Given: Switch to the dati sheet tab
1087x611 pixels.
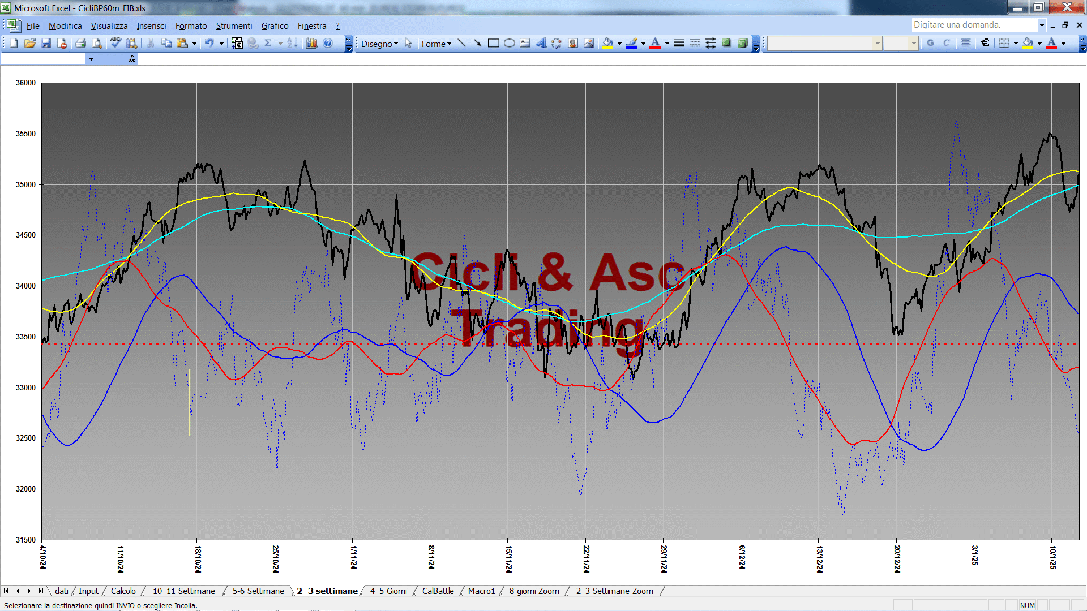Looking at the screenshot, I should (x=61, y=591).
